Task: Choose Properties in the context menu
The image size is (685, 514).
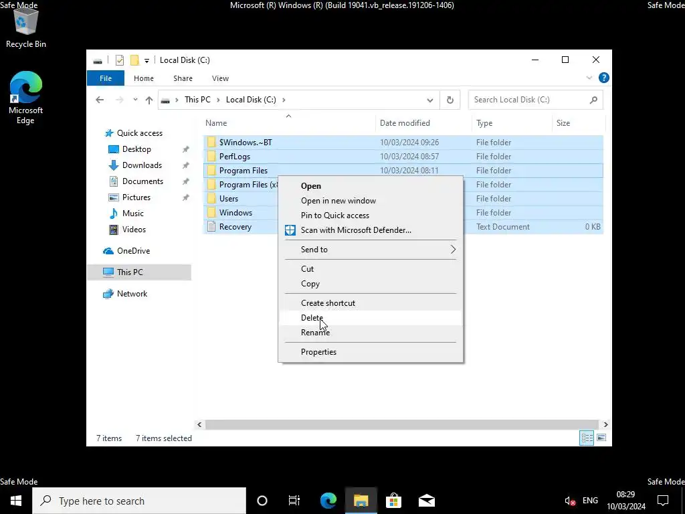Action: (x=371, y=352)
